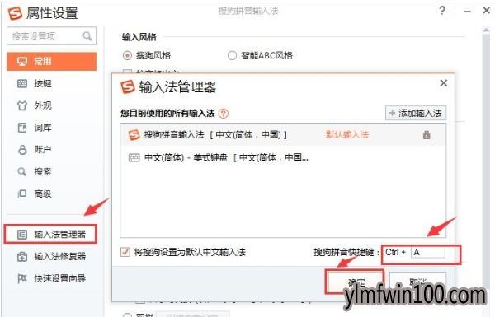Launch 快速设置向导 from the sidebar
Image resolution: width=495 pixels, height=317 pixels.
tap(51, 278)
